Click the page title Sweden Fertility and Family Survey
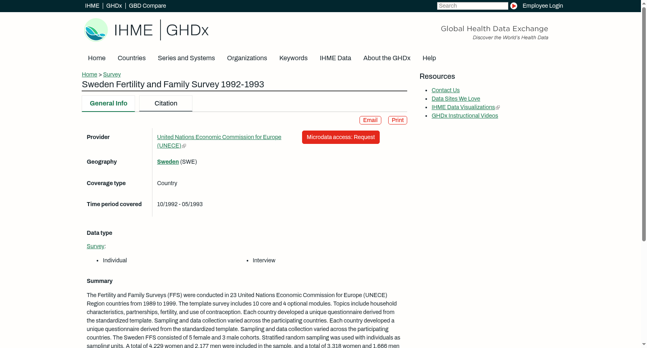The width and height of the screenshot is (647, 348). [x=173, y=84]
